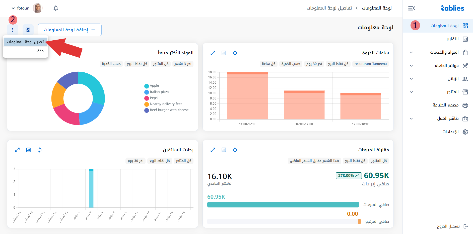This screenshot has width=473, height=234.
Task: Maximize the ساعات الذروة widget
Action: pos(213,53)
